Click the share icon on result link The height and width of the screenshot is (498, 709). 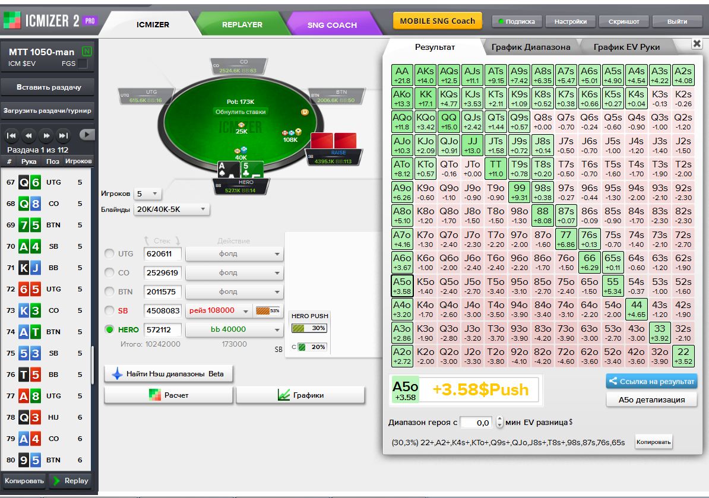pos(613,381)
